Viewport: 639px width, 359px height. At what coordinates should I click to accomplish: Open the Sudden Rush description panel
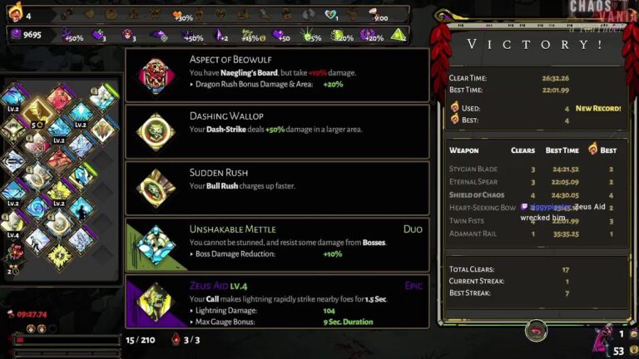pyautogui.click(x=277, y=188)
